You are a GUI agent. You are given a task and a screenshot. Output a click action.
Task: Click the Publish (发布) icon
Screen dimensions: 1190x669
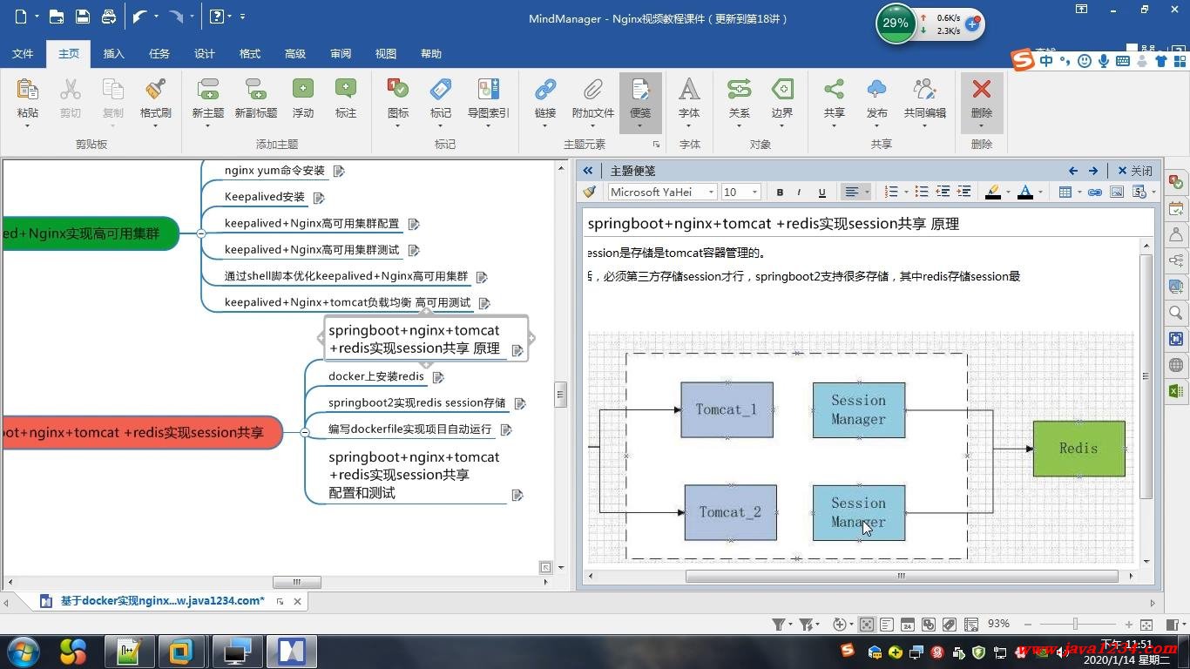877,90
